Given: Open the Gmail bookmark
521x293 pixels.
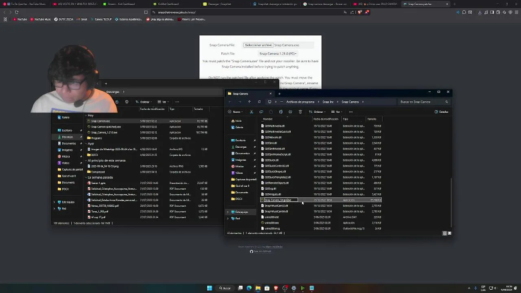Looking at the screenshot, I should 81,19.
